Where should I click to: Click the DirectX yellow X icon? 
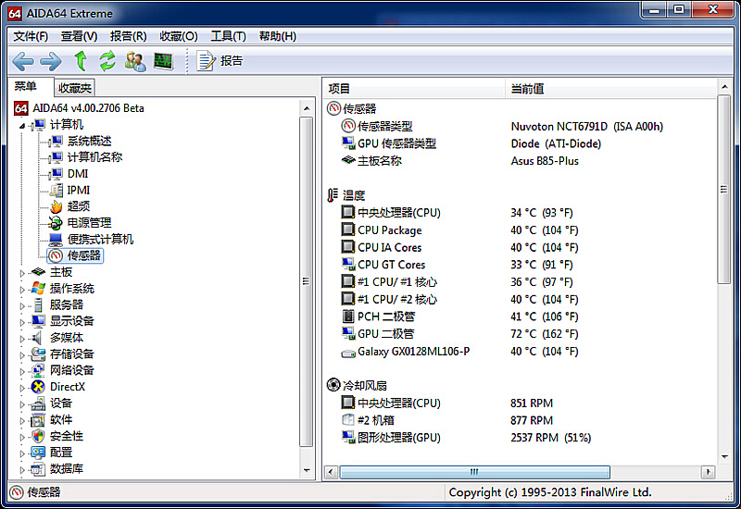point(38,387)
